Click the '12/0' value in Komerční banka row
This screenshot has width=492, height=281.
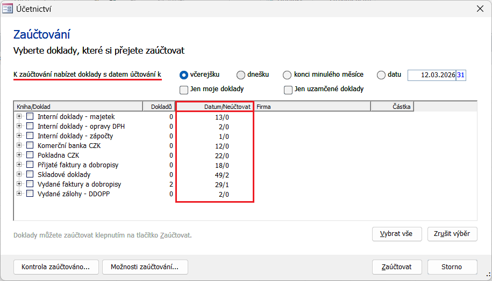tap(222, 146)
